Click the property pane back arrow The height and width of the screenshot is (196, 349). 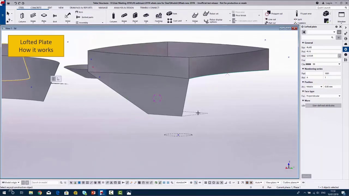point(304,32)
